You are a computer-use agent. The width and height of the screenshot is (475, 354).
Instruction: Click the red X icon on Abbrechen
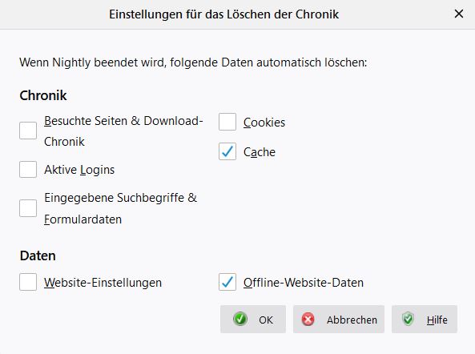tap(308, 320)
